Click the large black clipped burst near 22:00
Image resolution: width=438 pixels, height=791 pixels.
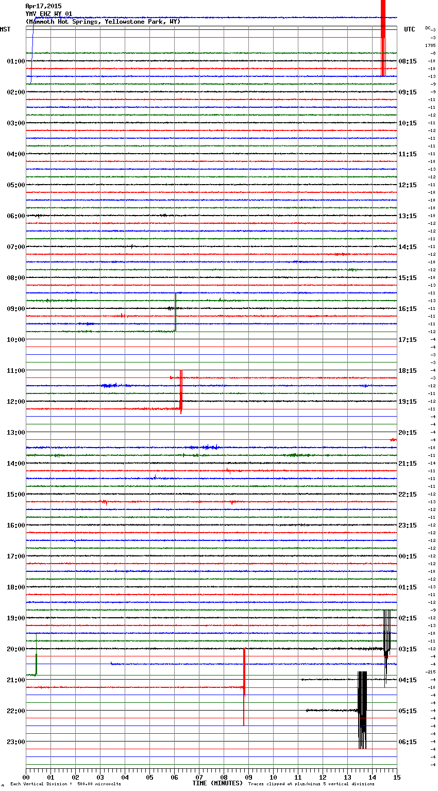click(x=362, y=710)
